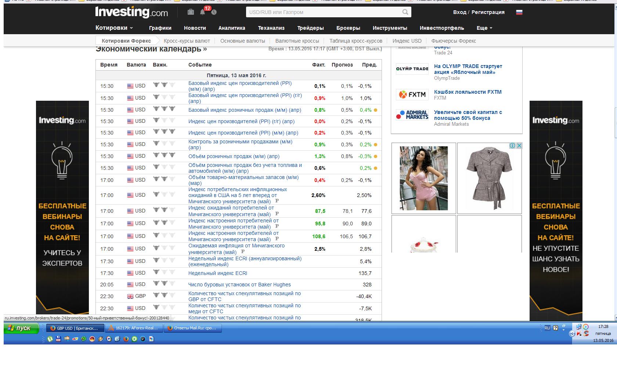Click the Firefox quick launch icon
This screenshot has width=617, height=386.
[126, 339]
